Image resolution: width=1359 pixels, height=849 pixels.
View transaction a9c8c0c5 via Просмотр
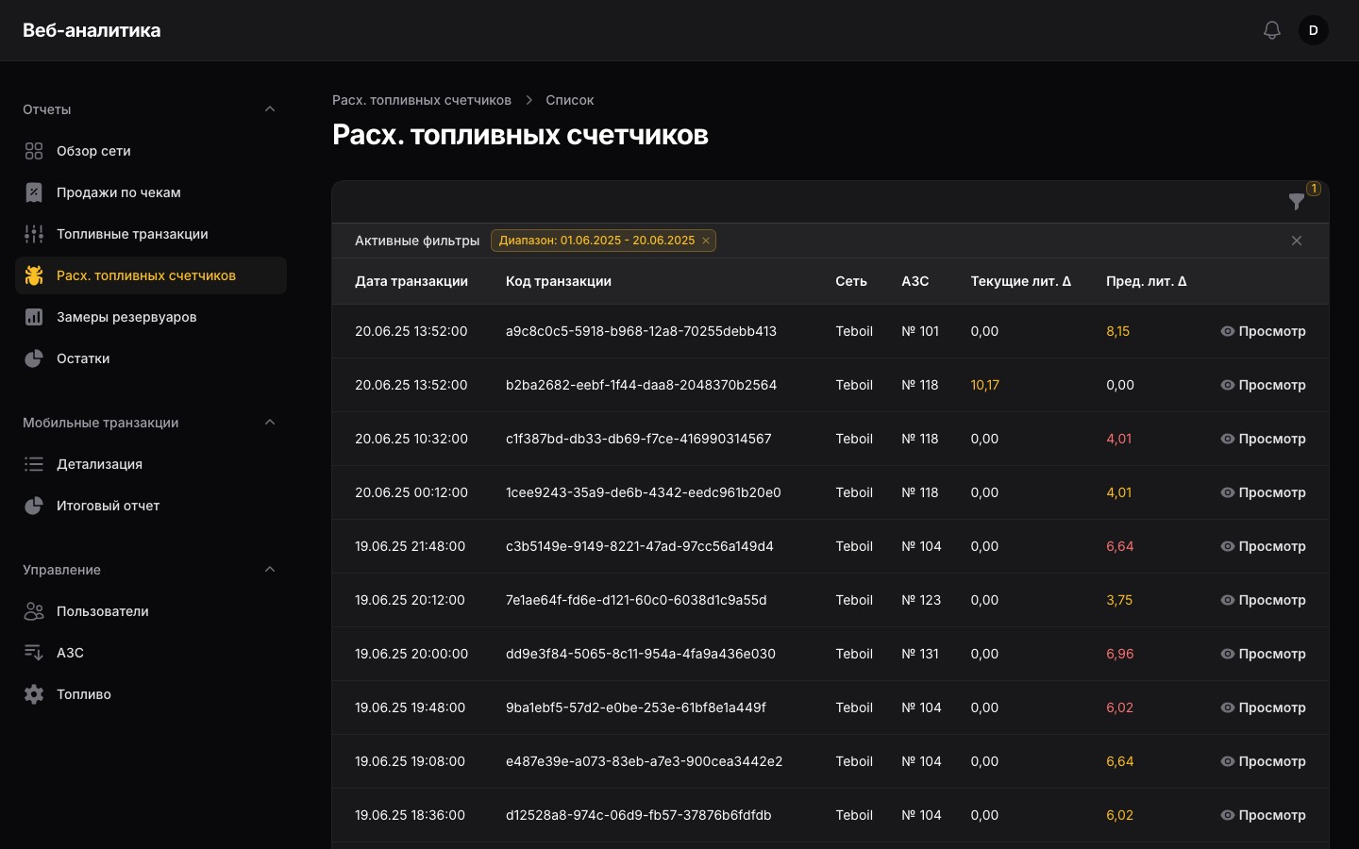[x=1263, y=331]
